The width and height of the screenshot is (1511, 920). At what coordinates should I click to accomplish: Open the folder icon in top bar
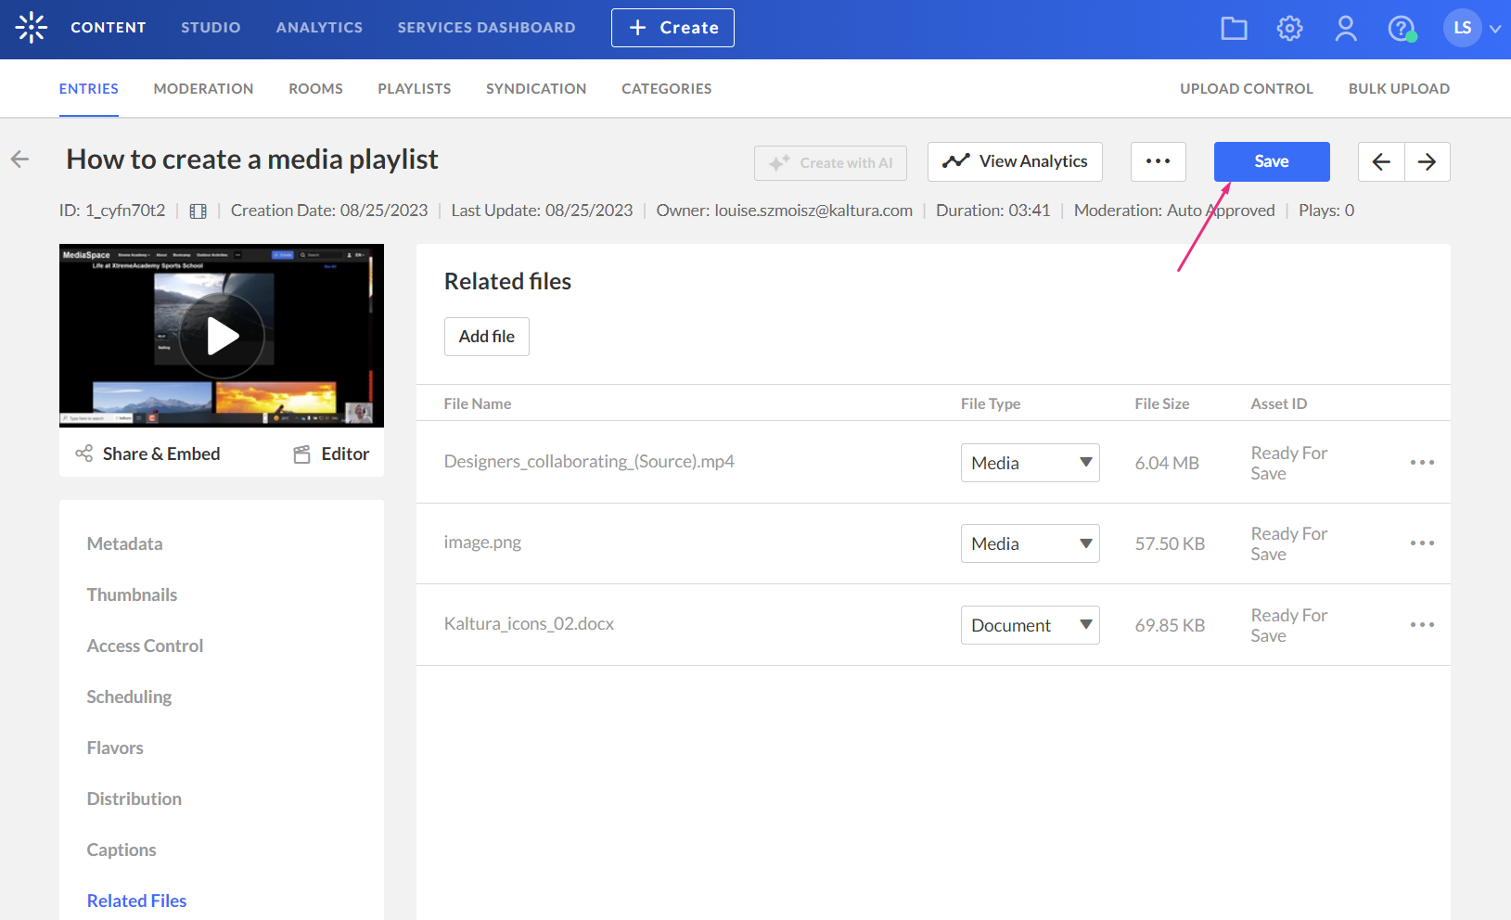click(1234, 29)
